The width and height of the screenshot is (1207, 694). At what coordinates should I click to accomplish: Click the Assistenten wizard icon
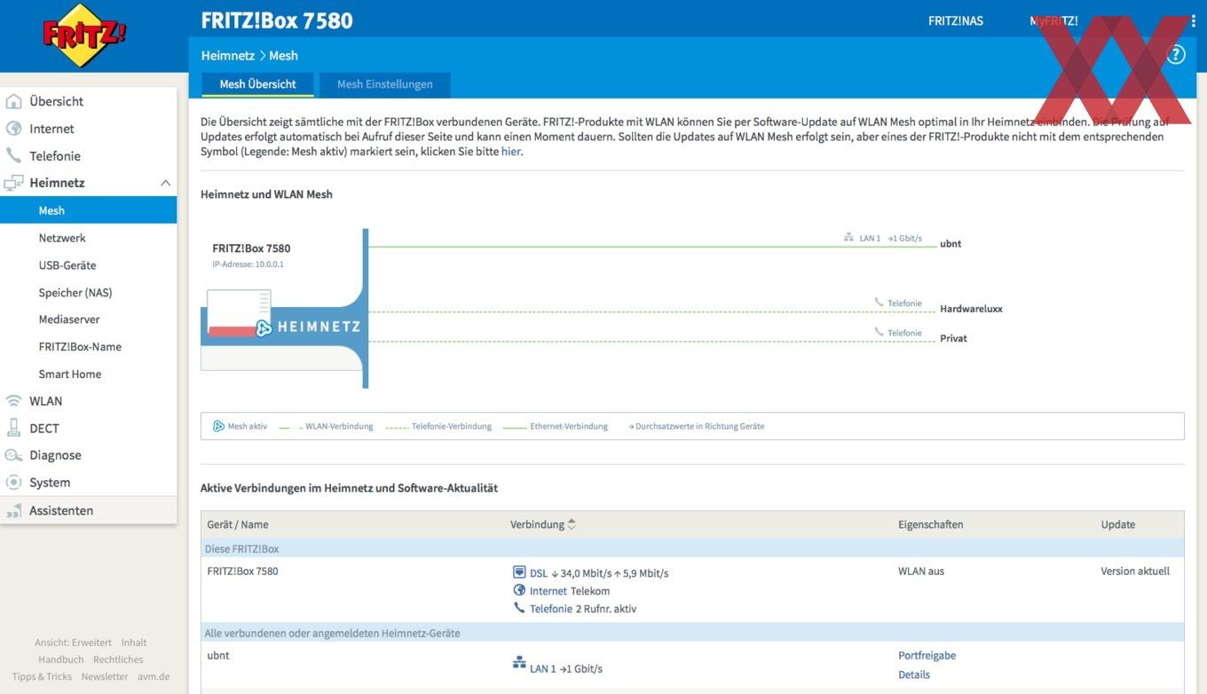tap(13, 510)
